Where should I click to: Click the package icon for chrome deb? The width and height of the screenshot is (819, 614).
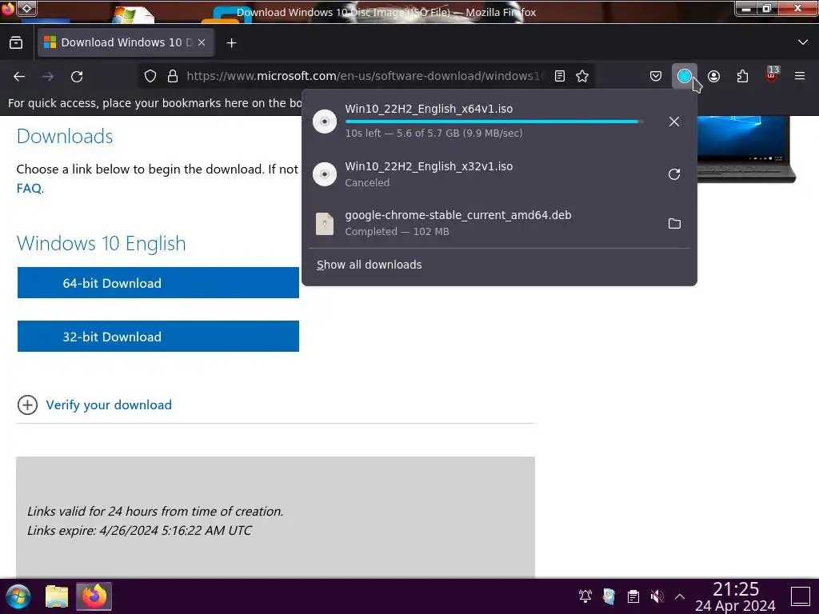(x=325, y=224)
